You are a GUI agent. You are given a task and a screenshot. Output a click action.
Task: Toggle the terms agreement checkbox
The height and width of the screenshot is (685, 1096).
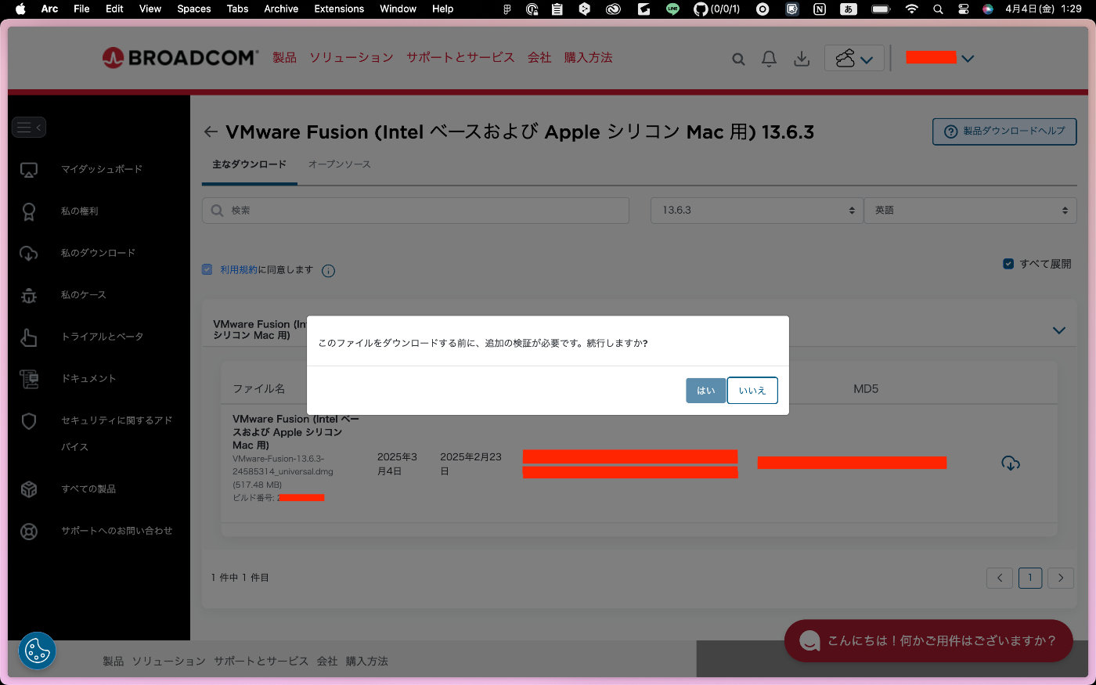[207, 269]
